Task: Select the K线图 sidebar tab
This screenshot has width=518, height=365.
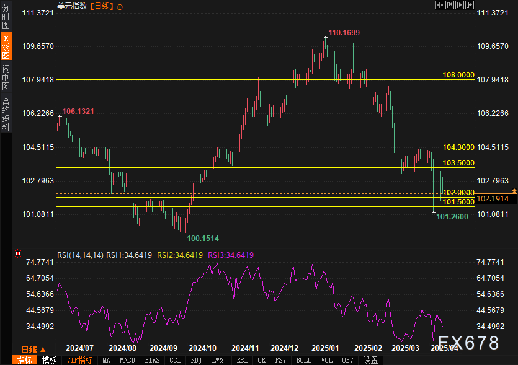Action: click(x=6, y=47)
